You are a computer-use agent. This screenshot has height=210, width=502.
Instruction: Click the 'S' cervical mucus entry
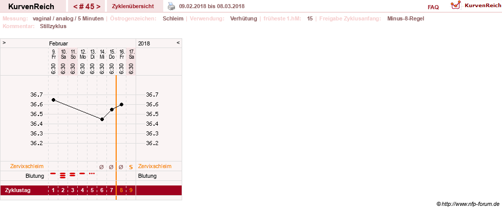(x=131, y=167)
